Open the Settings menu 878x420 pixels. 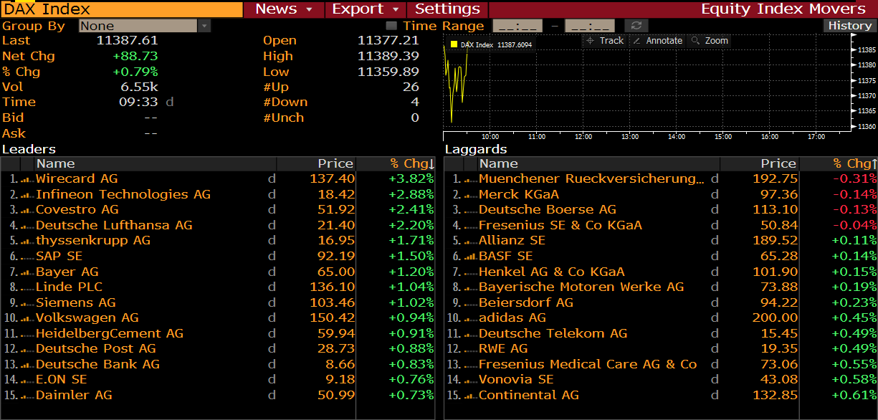447,9
